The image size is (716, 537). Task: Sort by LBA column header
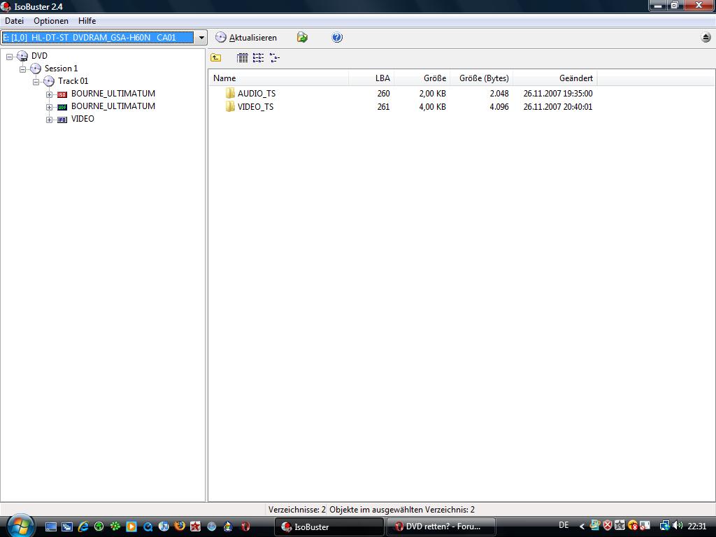click(371, 78)
